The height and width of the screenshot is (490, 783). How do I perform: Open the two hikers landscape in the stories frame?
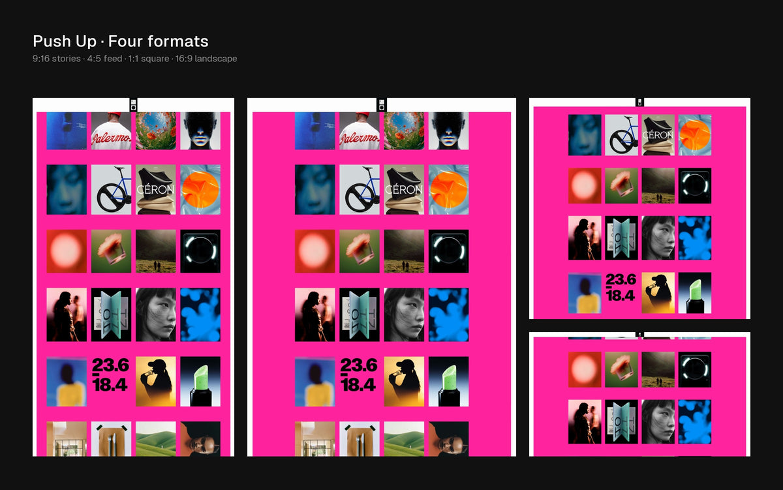156,251
